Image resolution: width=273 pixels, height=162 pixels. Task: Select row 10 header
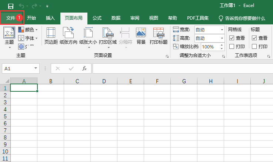point(5,151)
